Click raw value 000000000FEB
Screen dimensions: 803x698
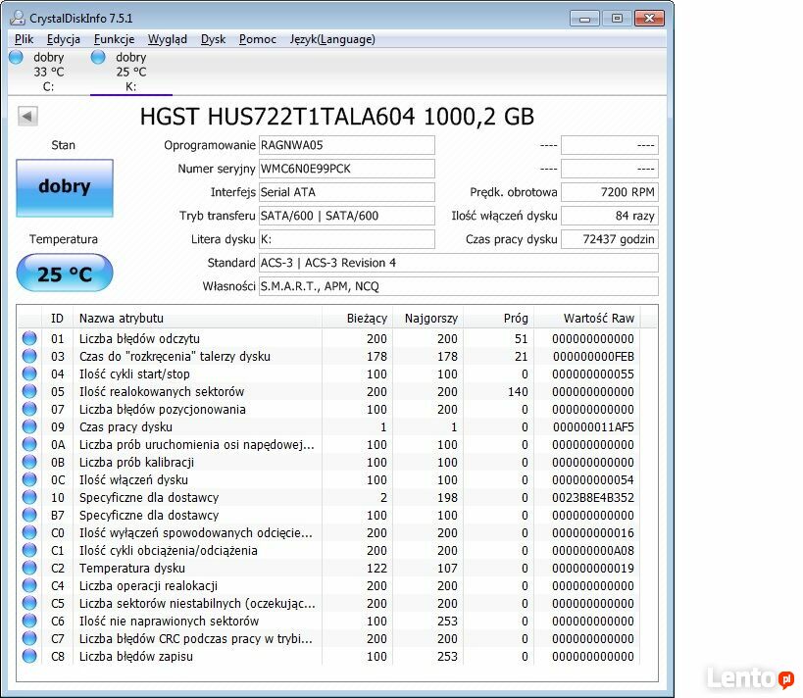click(593, 356)
